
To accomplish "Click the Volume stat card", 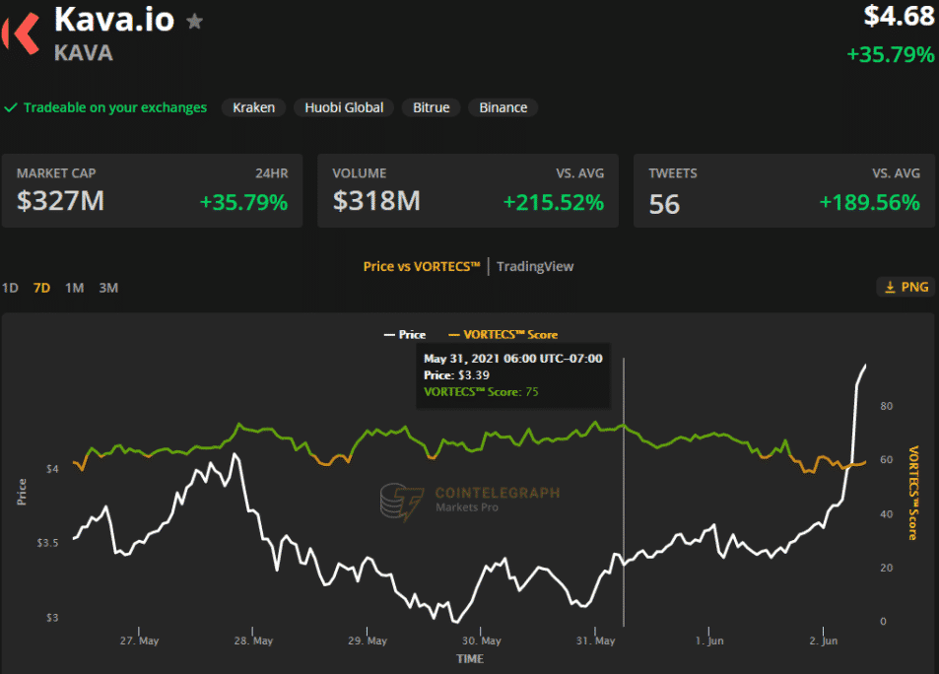I will 468,190.
